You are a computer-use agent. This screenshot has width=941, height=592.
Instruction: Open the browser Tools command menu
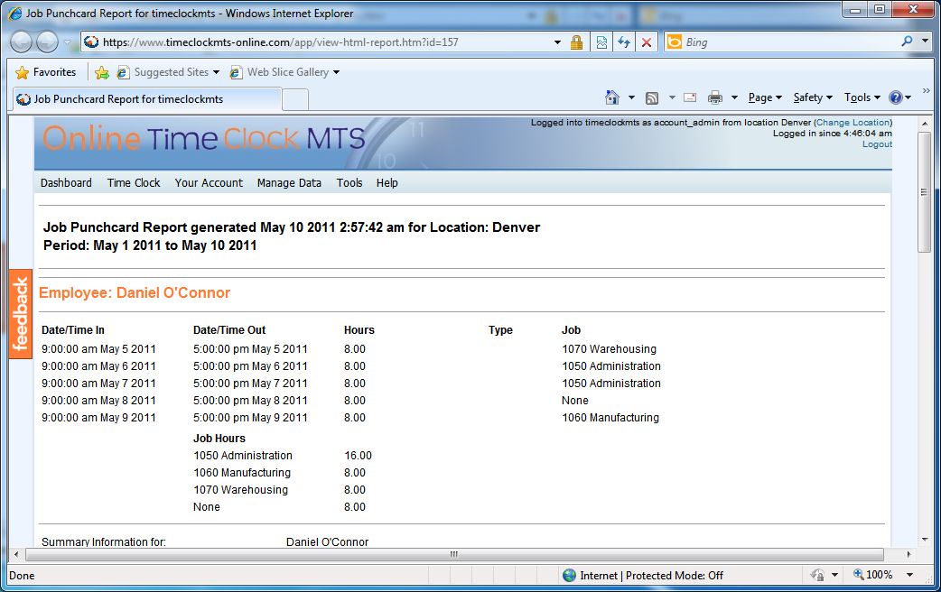pos(862,97)
